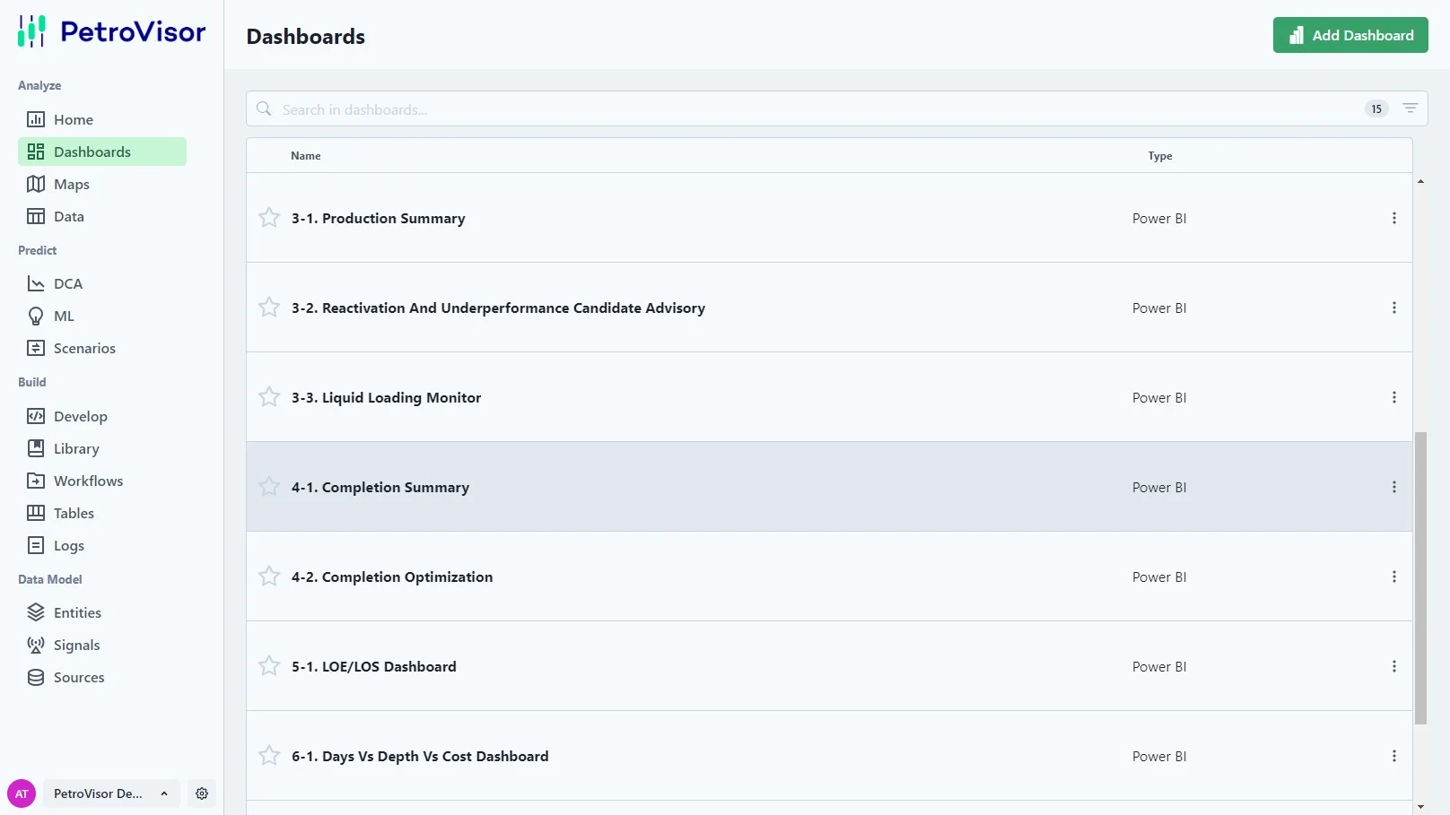The height and width of the screenshot is (815, 1450).
Task: Favorite the 5-1. LOE/LOS Dashboard
Action: pos(269,666)
